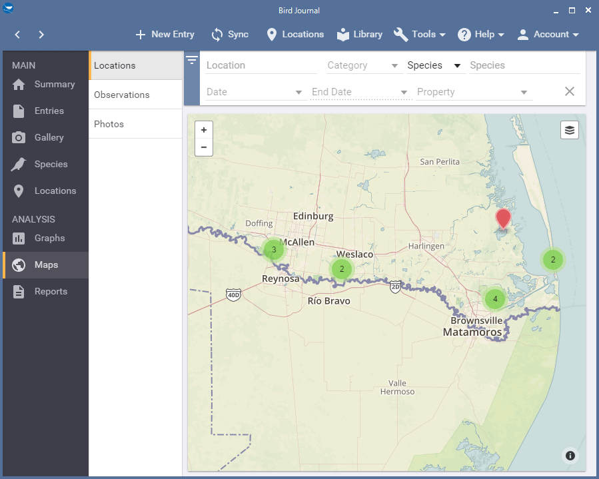This screenshot has width=599, height=479.
Task: Go back with the left arrow
Action: point(17,35)
